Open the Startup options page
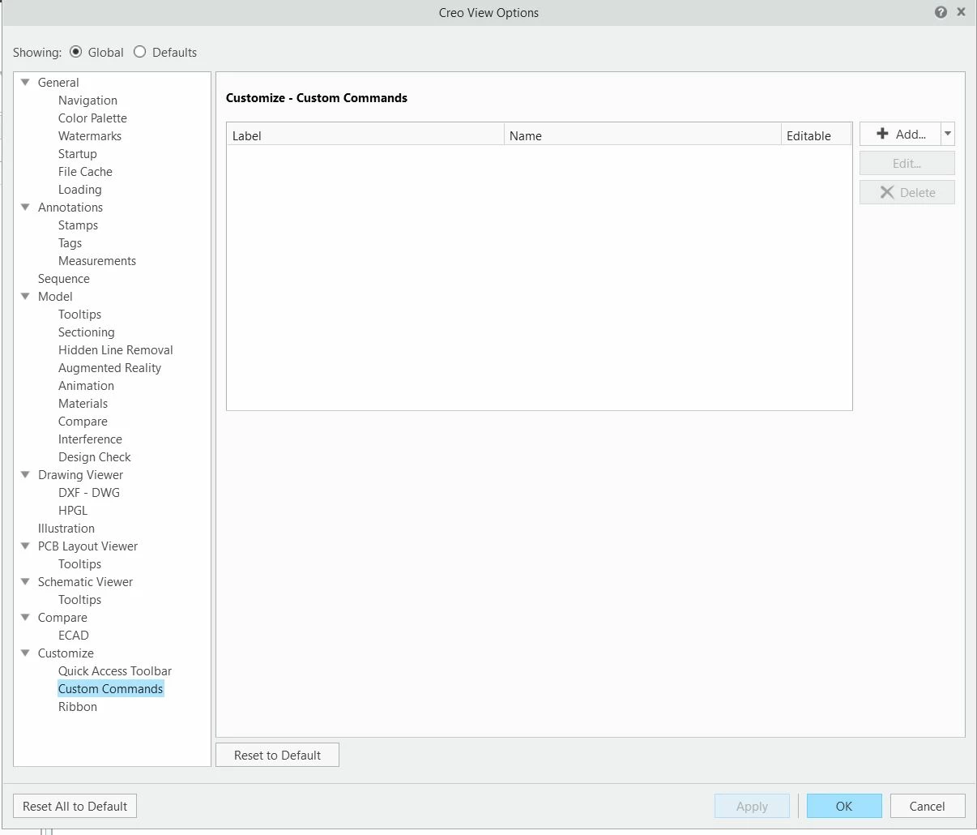Screen dimensions: 977x835 [78, 153]
